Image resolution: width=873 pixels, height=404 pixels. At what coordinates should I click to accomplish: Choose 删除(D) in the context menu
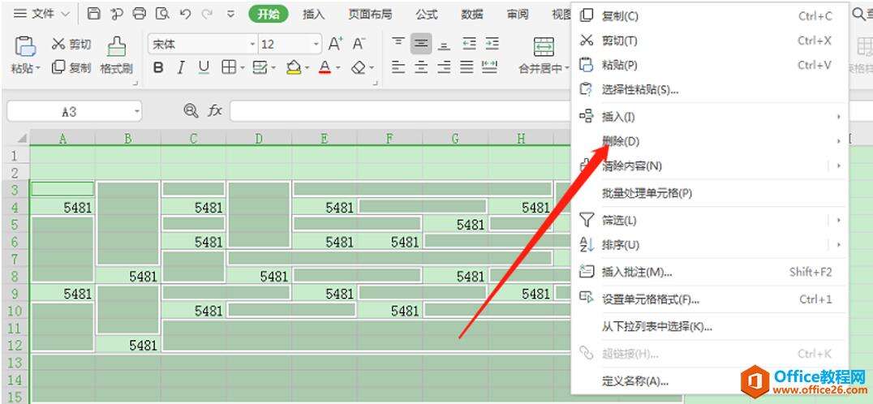pos(709,141)
